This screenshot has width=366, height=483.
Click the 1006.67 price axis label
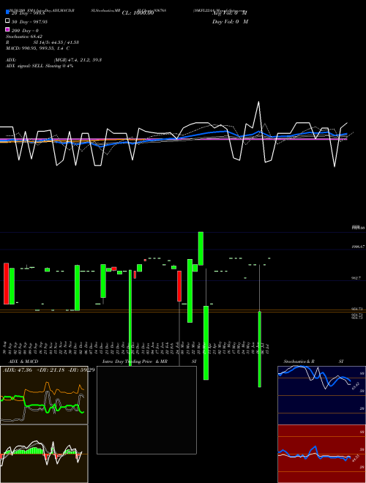[x=358, y=247]
